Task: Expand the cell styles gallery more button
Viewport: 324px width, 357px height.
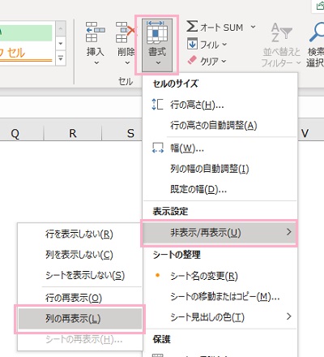Action: (x=61, y=58)
